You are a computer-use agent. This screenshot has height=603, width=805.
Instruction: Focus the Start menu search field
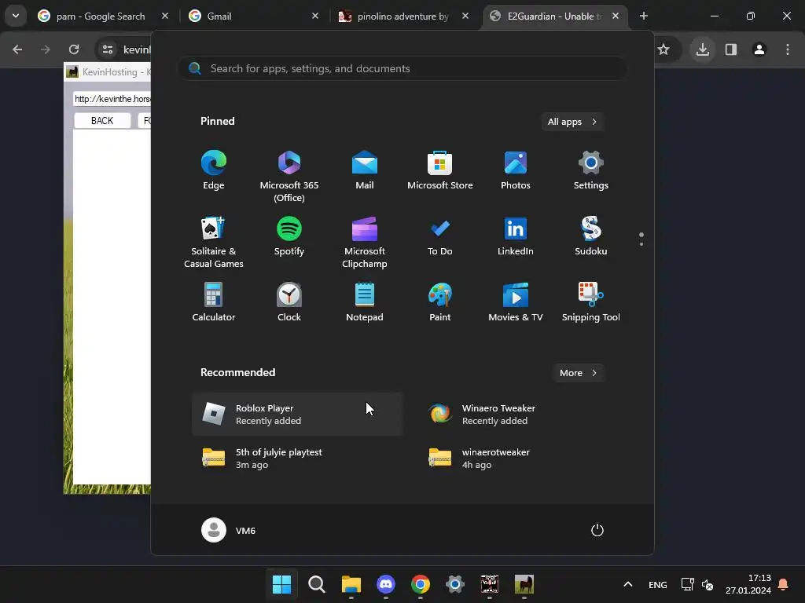(402, 68)
